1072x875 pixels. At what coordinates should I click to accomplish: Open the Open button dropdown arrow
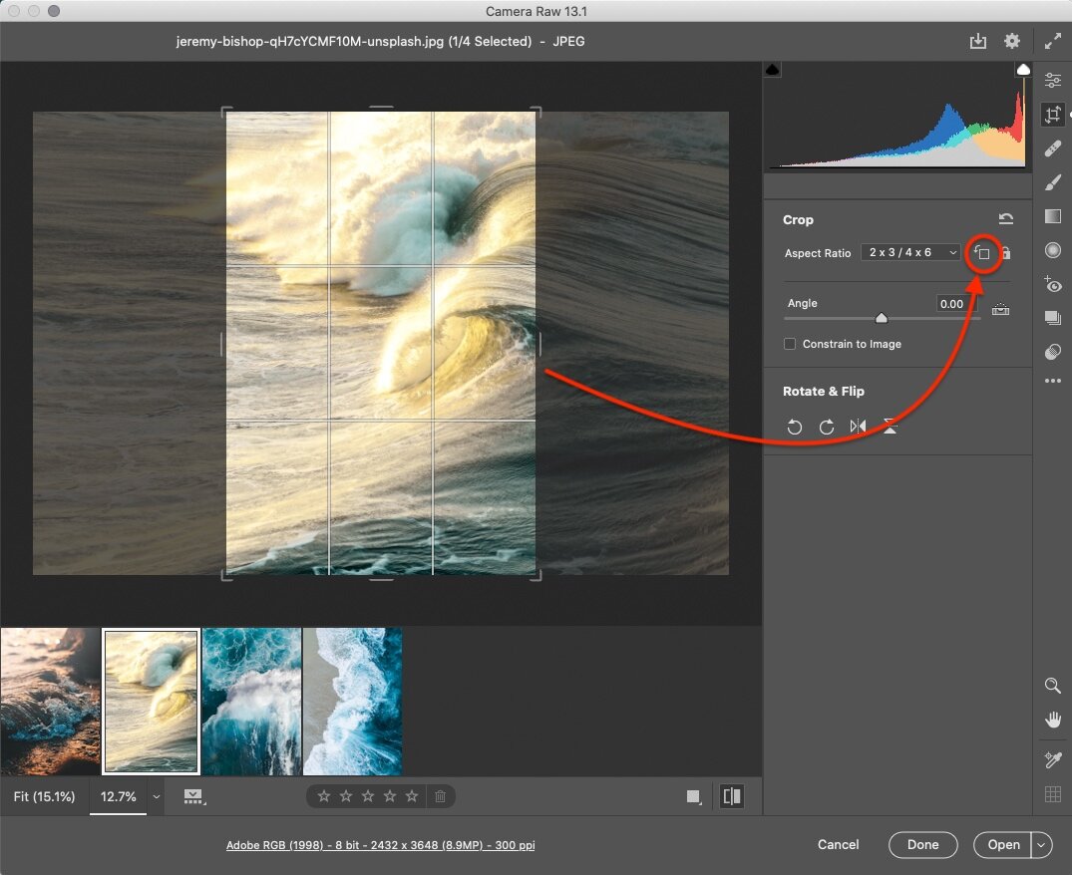click(x=1041, y=845)
